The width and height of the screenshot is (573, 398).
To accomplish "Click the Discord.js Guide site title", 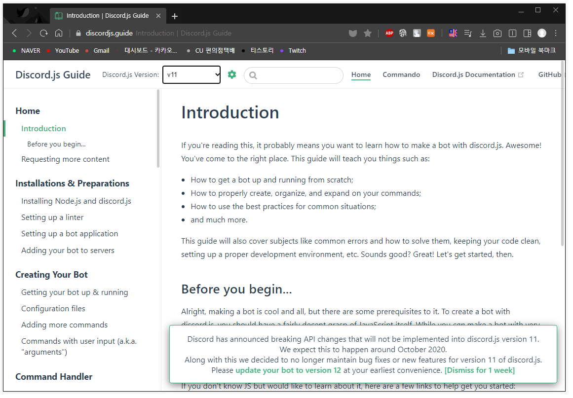I will 53,74.
